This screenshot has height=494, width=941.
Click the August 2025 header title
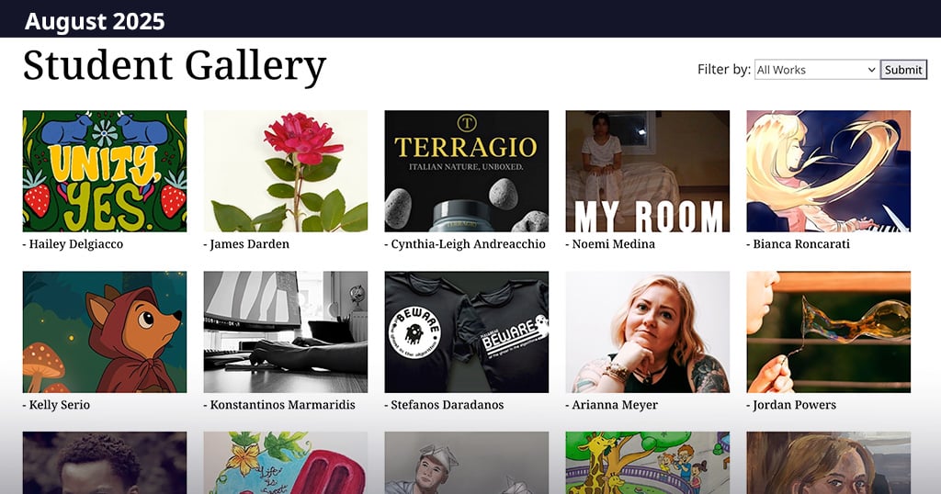click(x=95, y=22)
